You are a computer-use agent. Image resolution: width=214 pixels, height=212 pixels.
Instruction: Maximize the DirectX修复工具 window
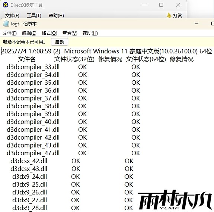(161, 5)
